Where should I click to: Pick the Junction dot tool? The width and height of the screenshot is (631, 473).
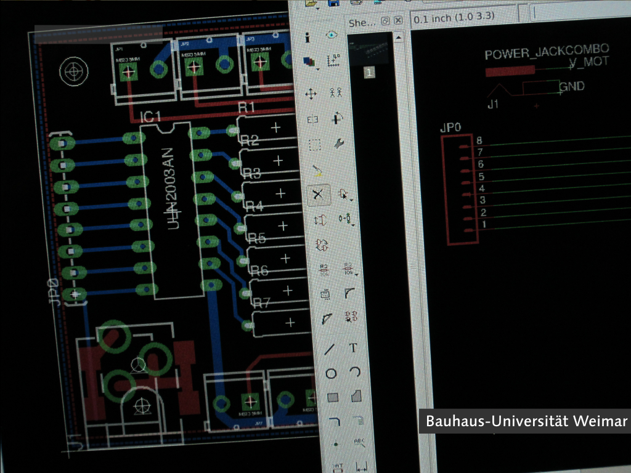pos(335,444)
